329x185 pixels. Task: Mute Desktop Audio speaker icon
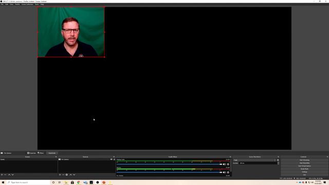pos(224,164)
